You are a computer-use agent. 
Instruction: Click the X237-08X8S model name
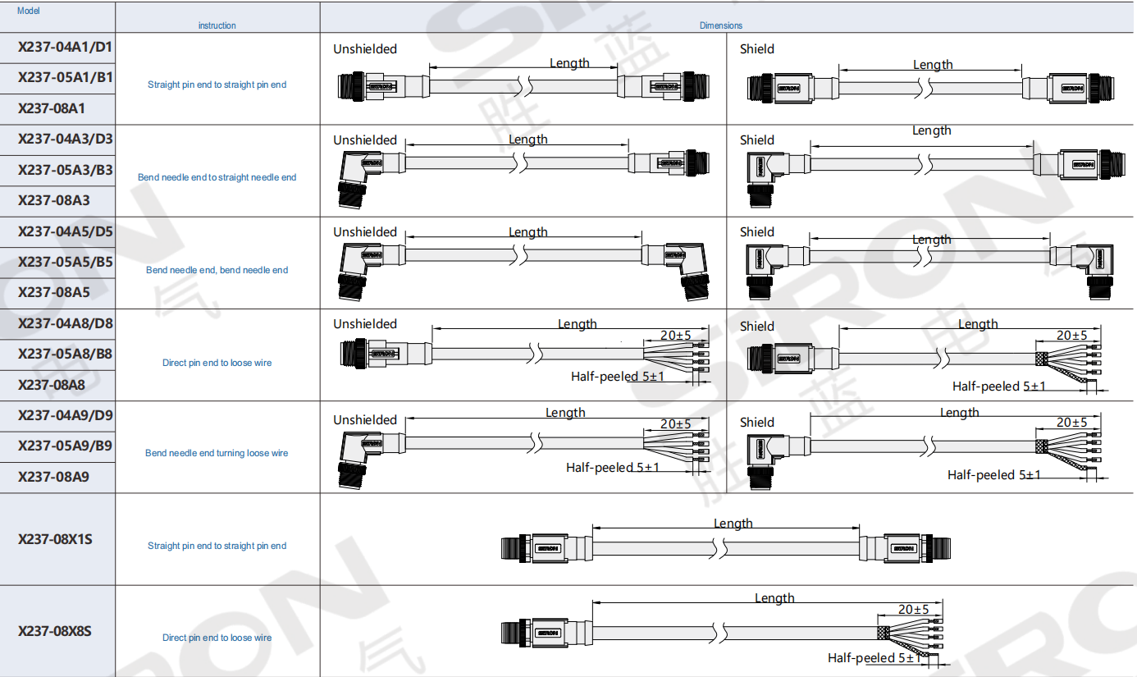55,631
